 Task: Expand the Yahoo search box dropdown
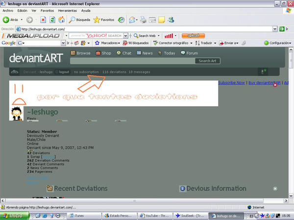tap(125, 36)
